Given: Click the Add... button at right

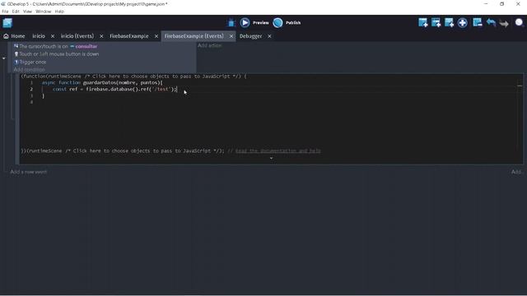Looking at the screenshot, I should (517, 172).
